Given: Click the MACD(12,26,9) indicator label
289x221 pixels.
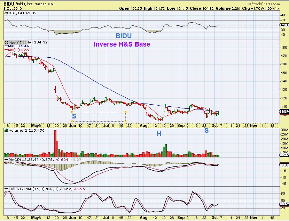Looking at the screenshot, I should click(x=23, y=160).
